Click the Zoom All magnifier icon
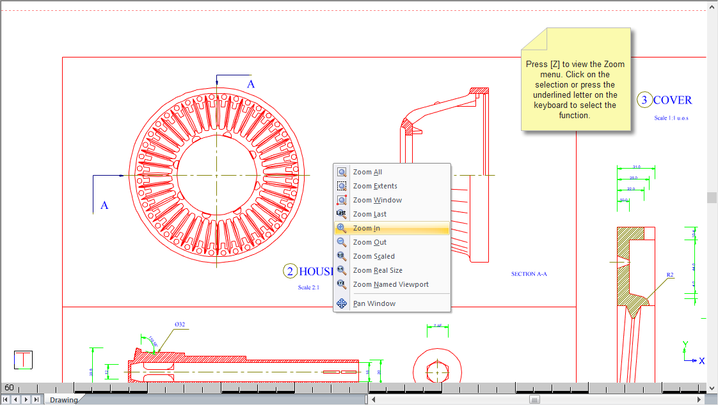 click(342, 172)
